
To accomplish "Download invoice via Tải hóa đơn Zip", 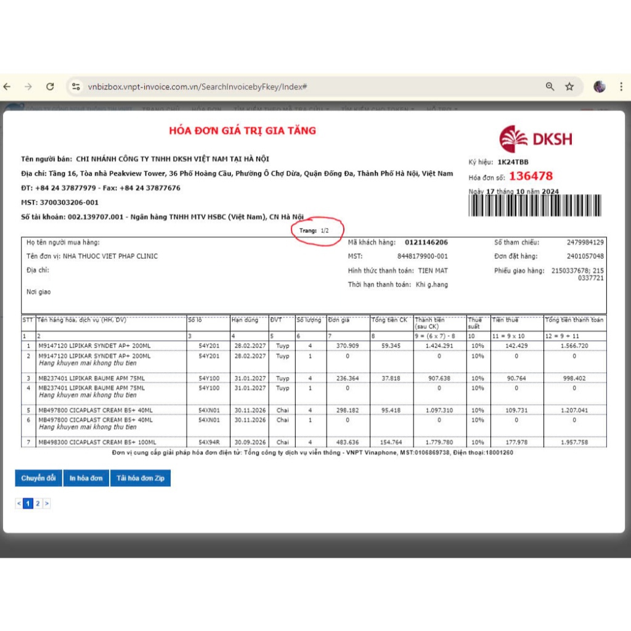I will pos(140,478).
